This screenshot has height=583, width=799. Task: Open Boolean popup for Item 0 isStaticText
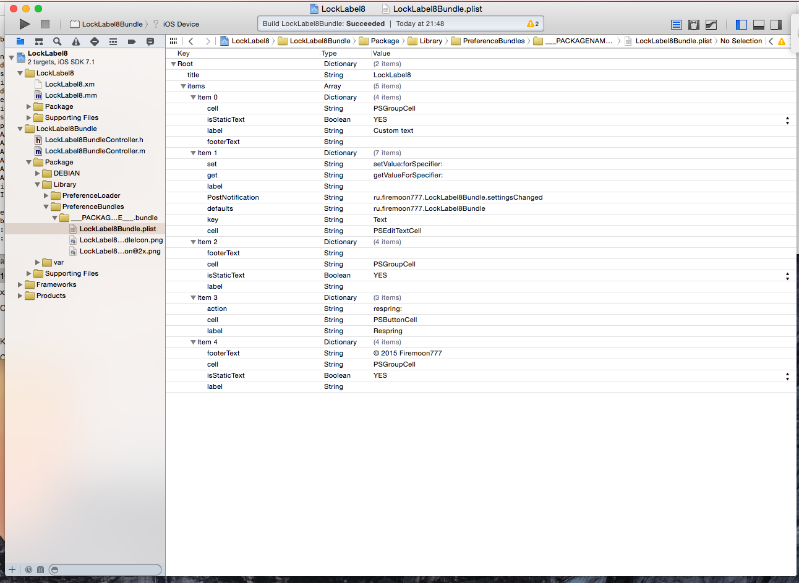787,120
